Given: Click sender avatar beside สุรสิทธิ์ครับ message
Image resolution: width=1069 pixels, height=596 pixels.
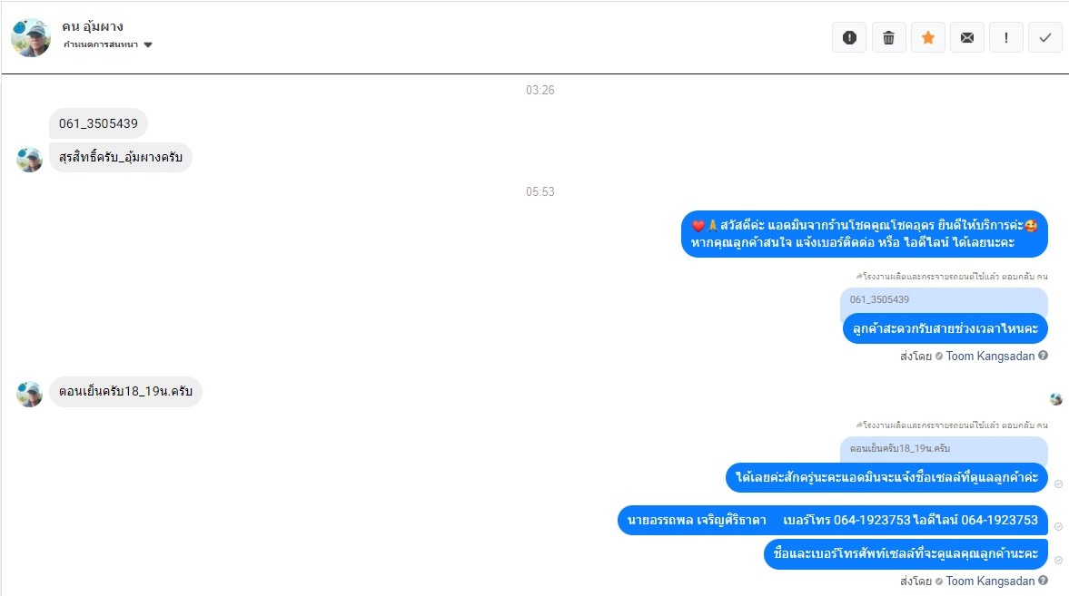Looking at the screenshot, I should [x=29, y=159].
